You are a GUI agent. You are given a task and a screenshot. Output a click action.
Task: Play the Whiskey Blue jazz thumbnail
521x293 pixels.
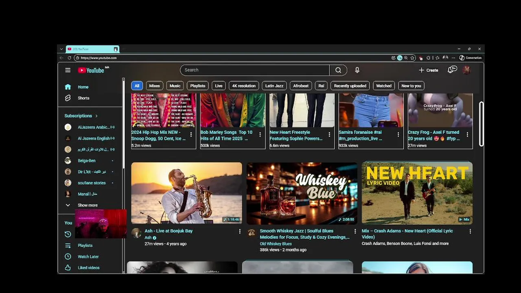pos(302,193)
